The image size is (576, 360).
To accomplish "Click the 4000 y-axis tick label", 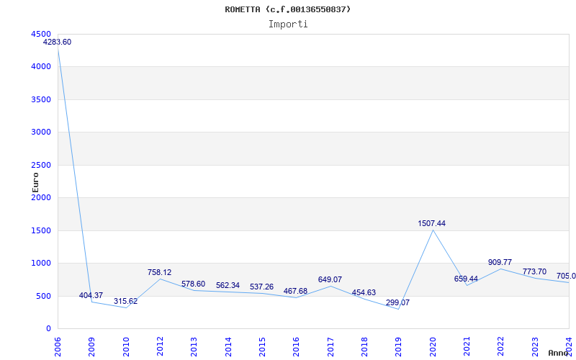I will [x=41, y=67].
